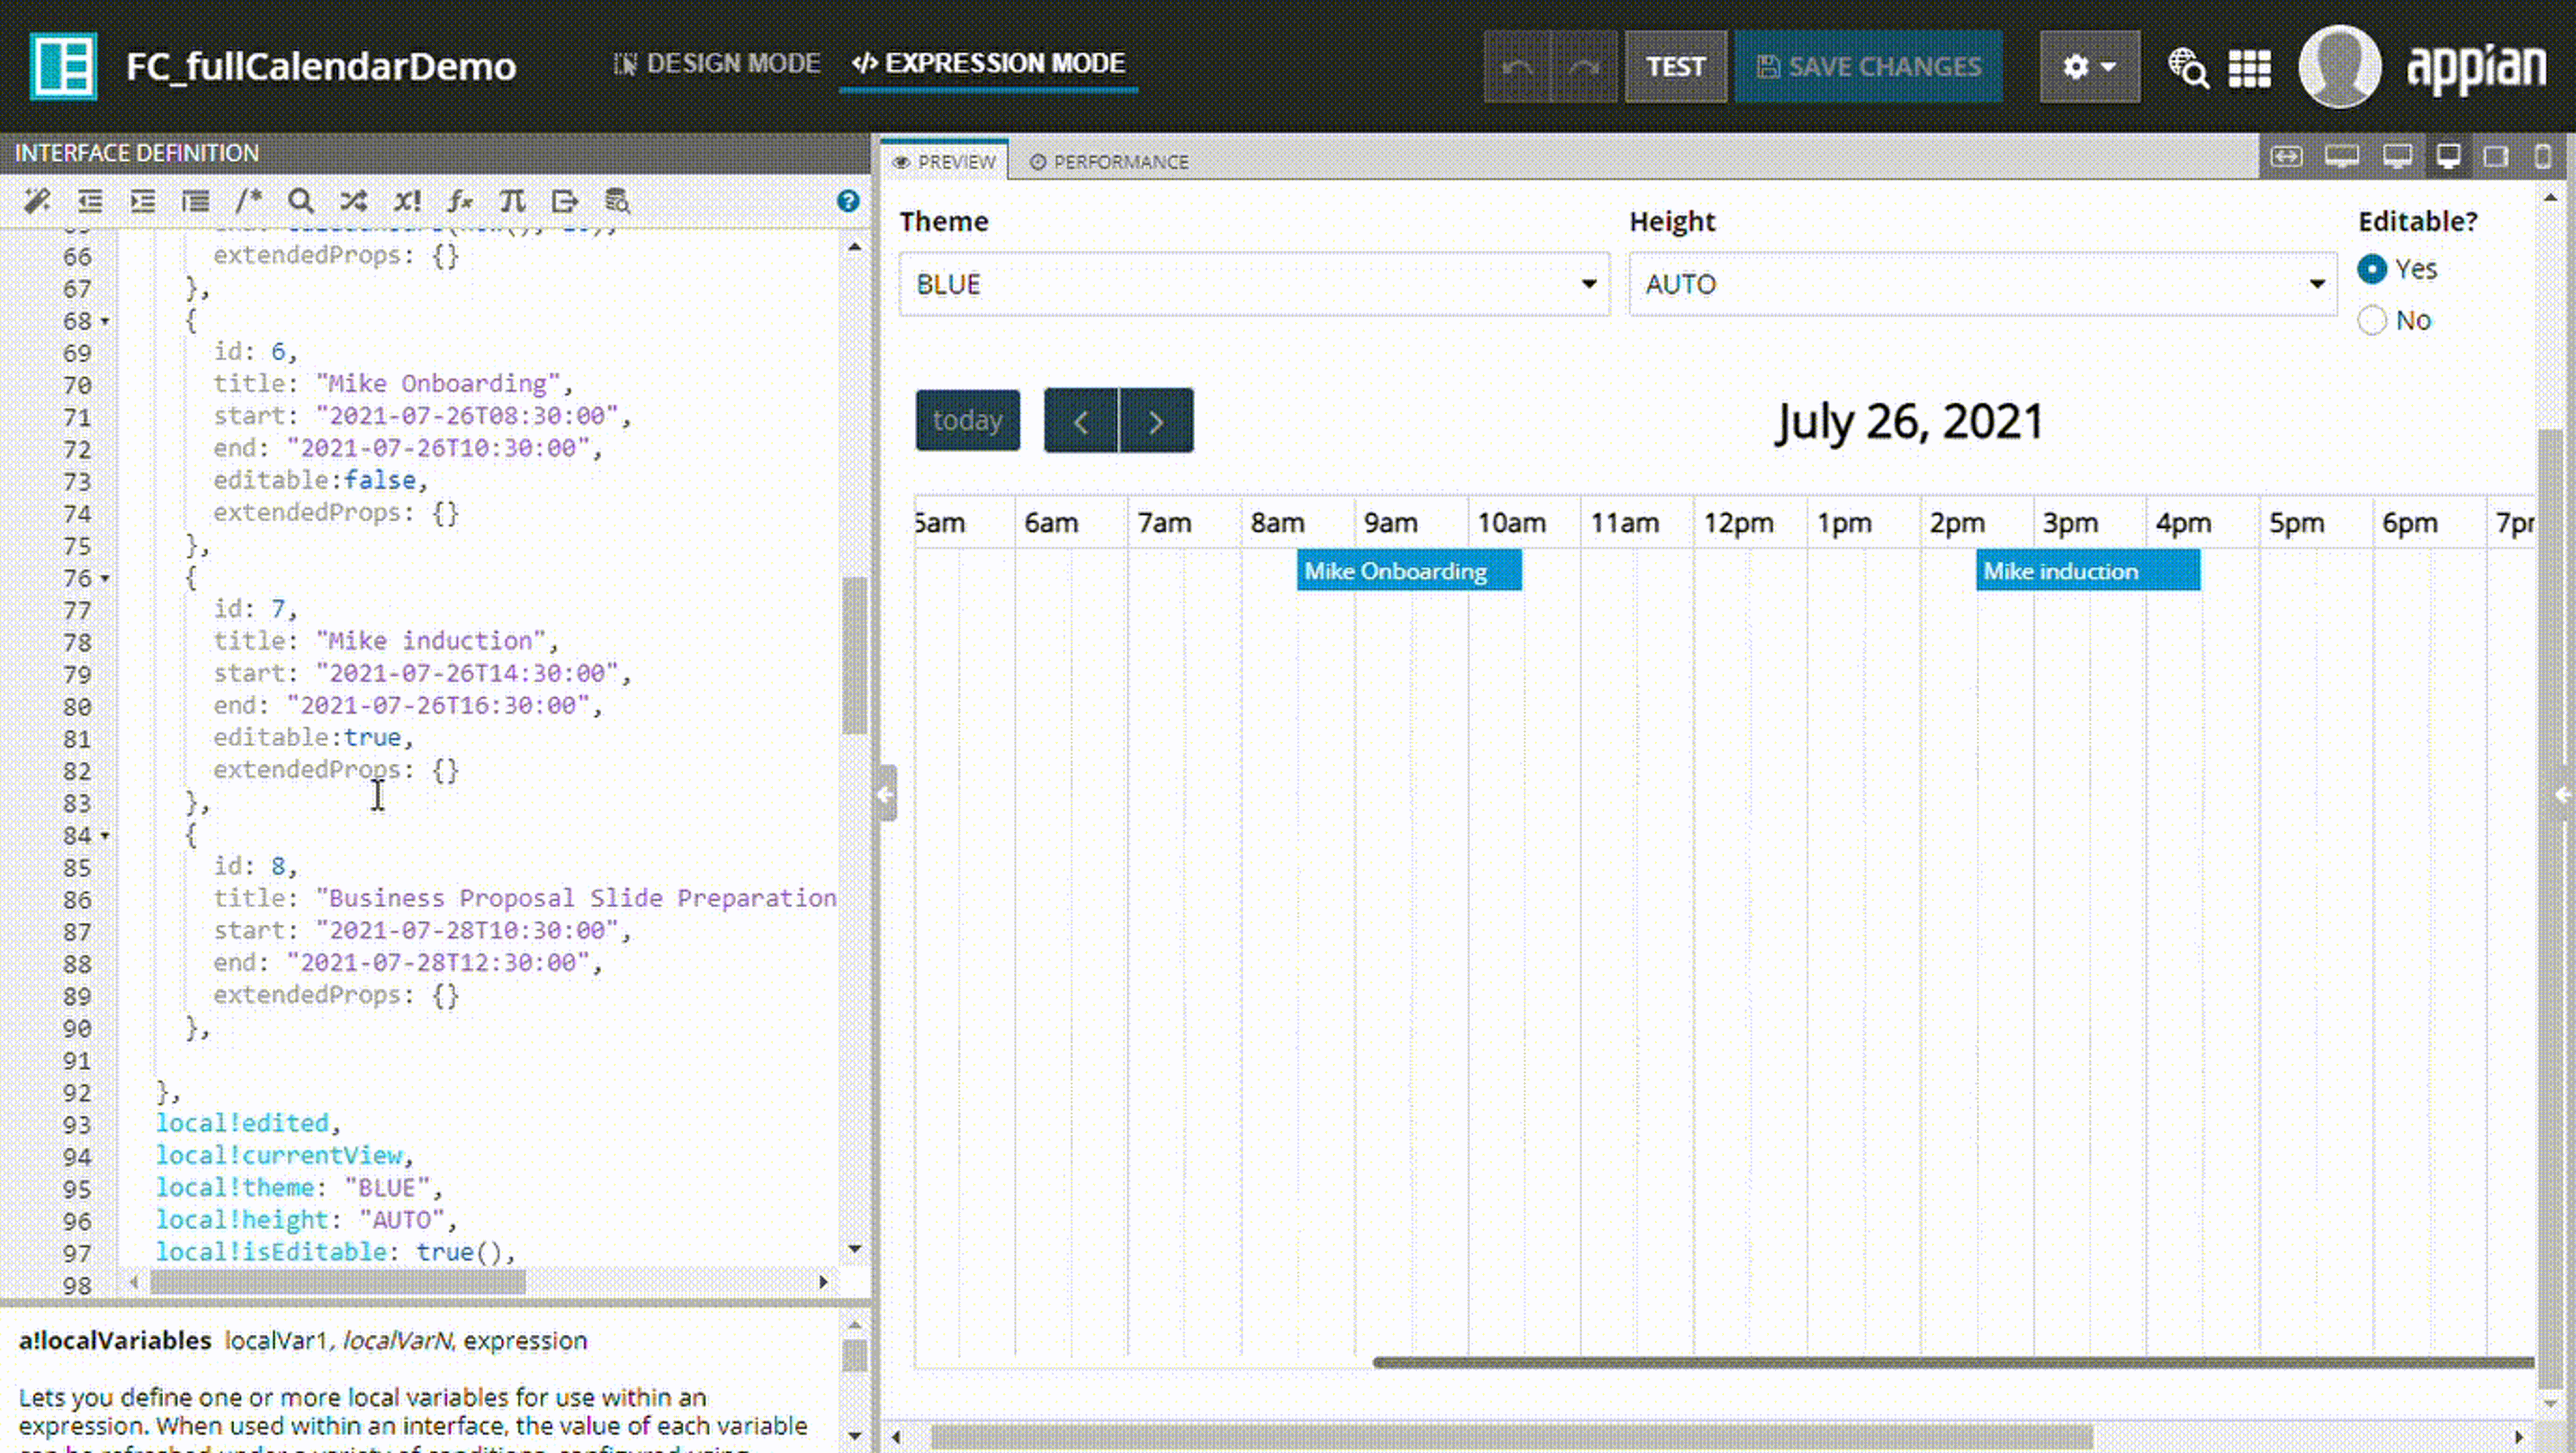
Task: Click the format expression magic wand icon
Action: tap(37, 201)
